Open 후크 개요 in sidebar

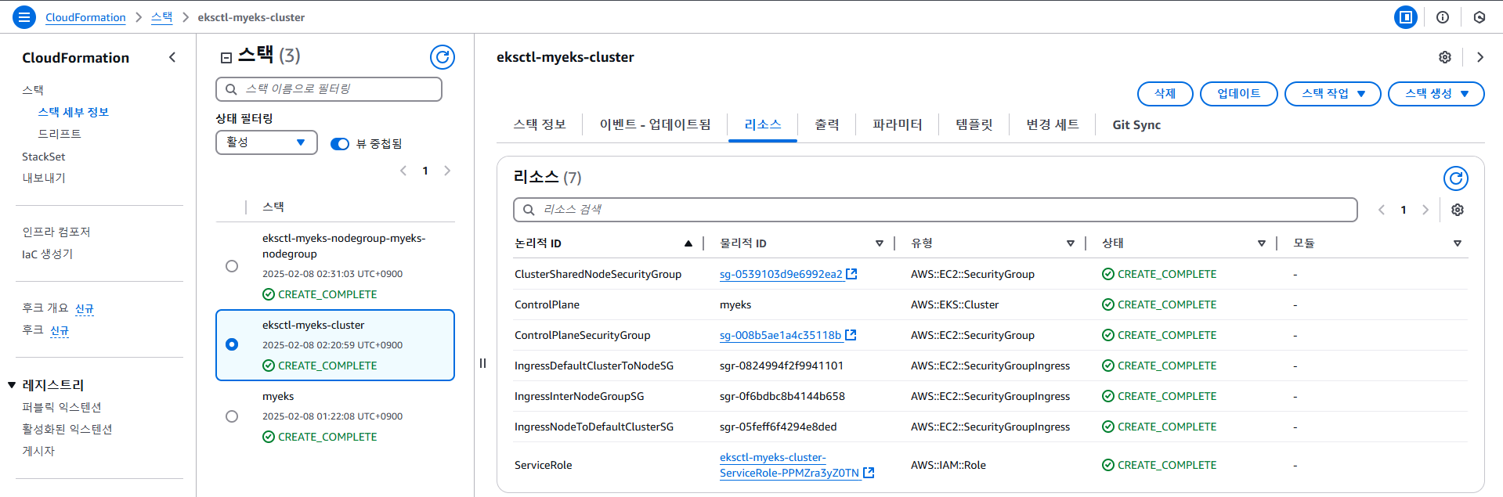45,308
